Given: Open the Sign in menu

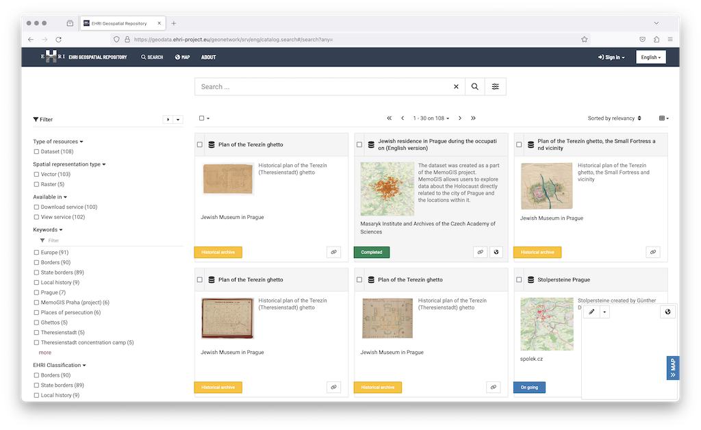Looking at the screenshot, I should (x=611, y=58).
